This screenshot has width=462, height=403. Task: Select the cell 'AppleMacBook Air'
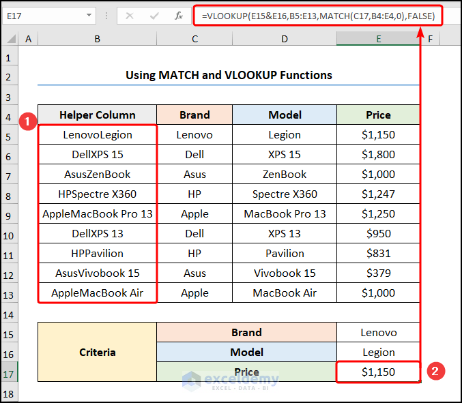tap(97, 293)
